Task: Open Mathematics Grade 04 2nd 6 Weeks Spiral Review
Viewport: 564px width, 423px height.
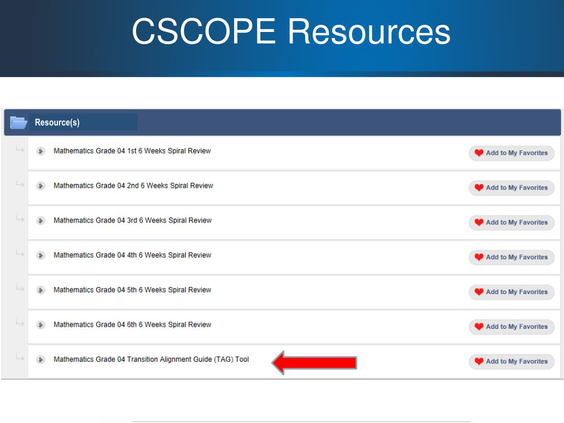Action: click(x=133, y=186)
